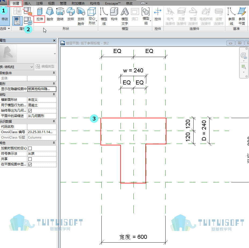Enable the 加载时剪切的空心 checkbox

[x=30, y=148]
